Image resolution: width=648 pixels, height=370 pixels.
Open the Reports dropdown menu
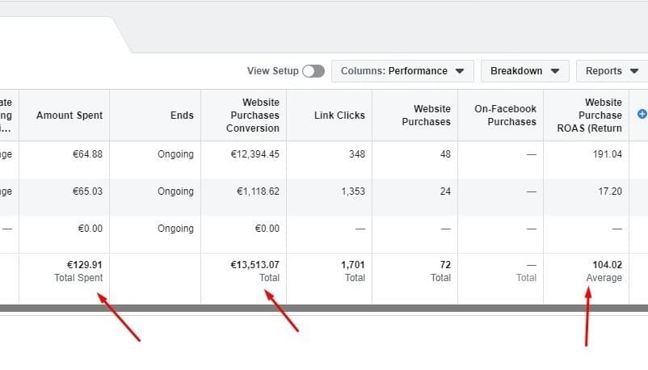tap(612, 71)
